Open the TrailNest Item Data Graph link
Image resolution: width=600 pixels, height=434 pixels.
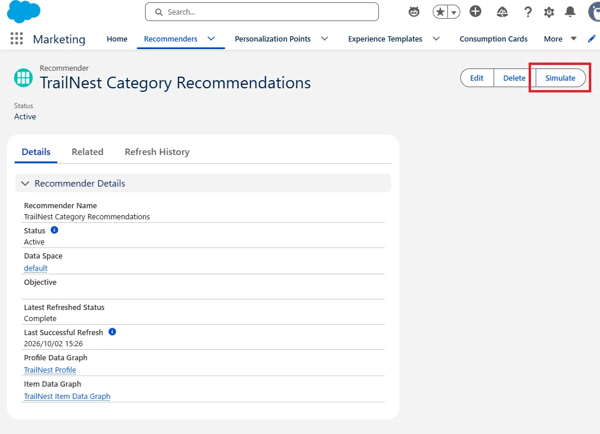(67, 396)
